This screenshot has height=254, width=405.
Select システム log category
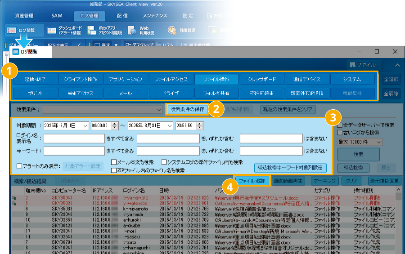pyautogui.click(x=352, y=79)
